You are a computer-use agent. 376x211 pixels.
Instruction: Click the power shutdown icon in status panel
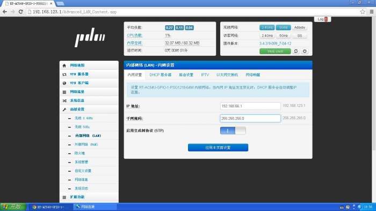[305, 51]
